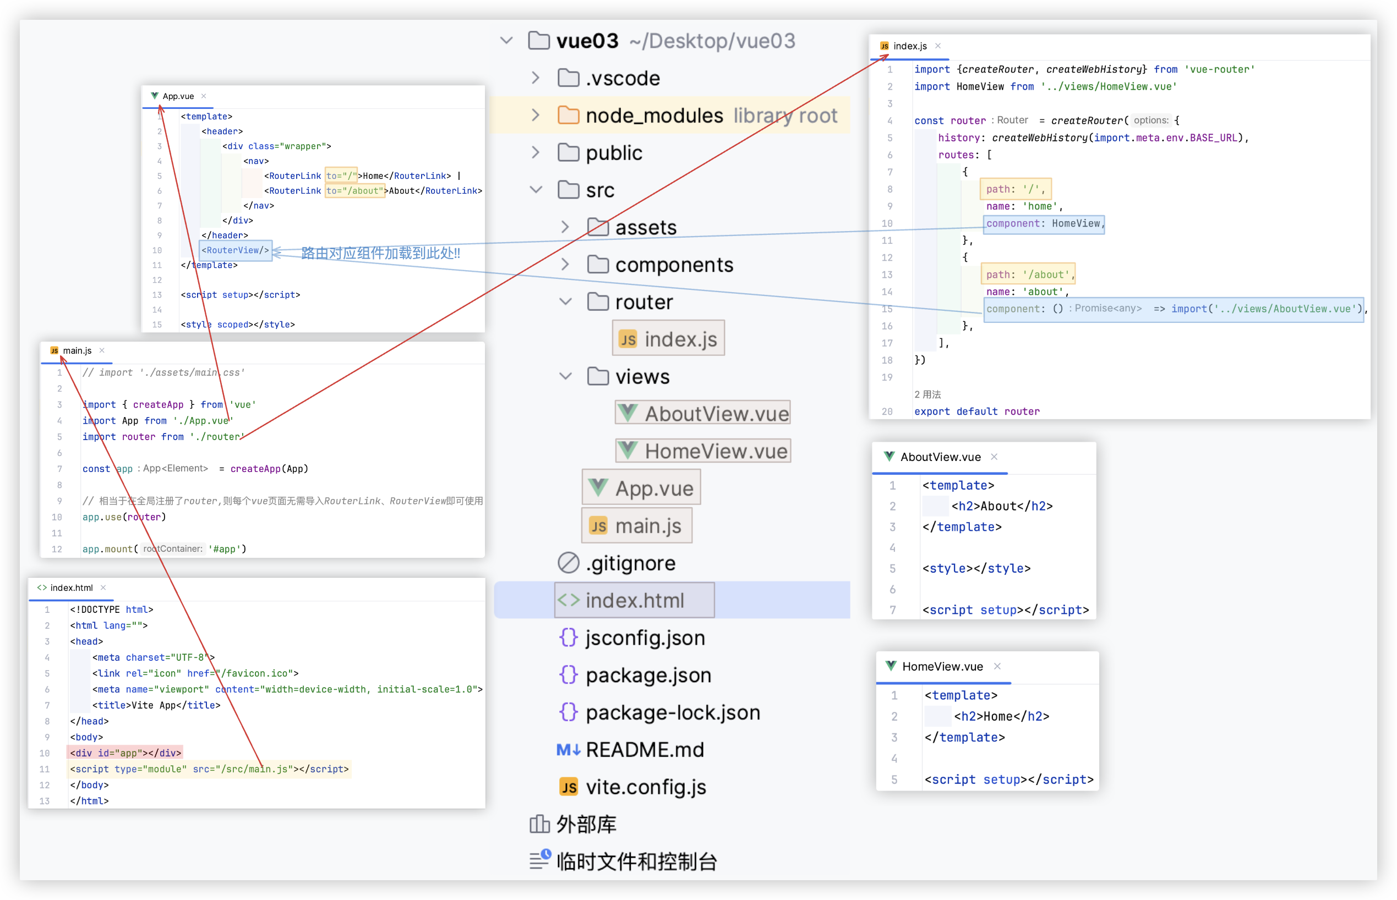The width and height of the screenshot is (1397, 900).
Task: Select index.html in the file tree
Action: [x=635, y=600]
